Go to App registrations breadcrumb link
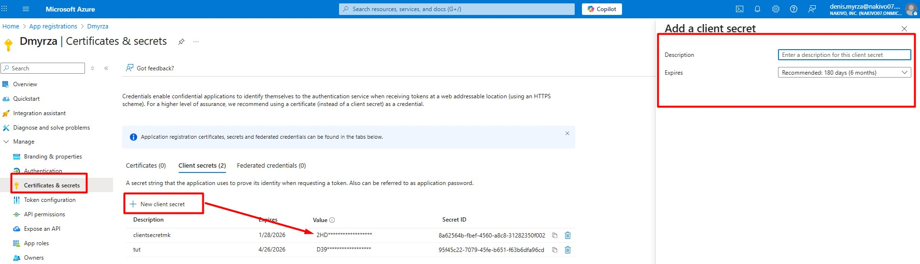920x264 pixels. (x=53, y=26)
